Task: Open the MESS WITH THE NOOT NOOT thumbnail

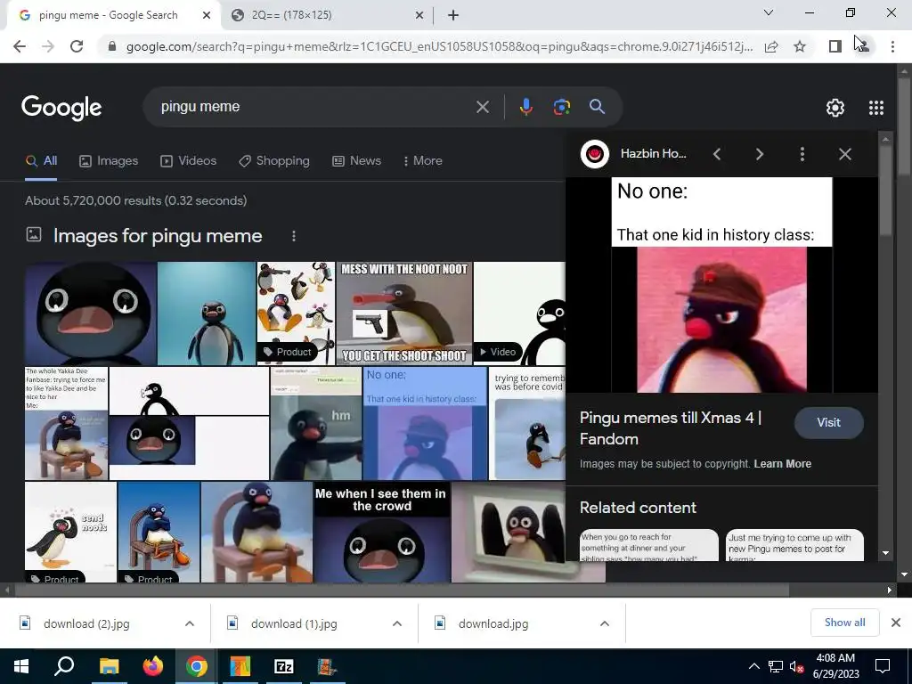Action: (x=404, y=313)
